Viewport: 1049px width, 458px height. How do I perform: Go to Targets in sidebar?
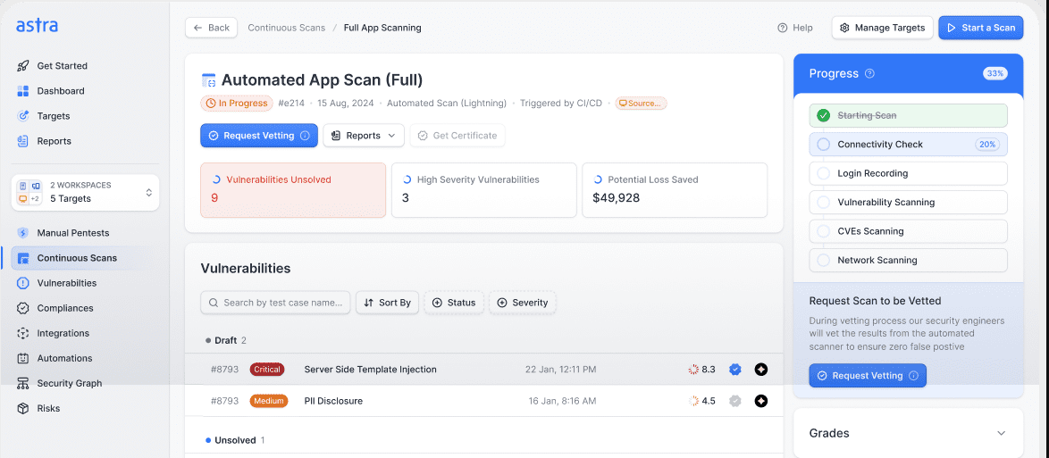(x=53, y=116)
